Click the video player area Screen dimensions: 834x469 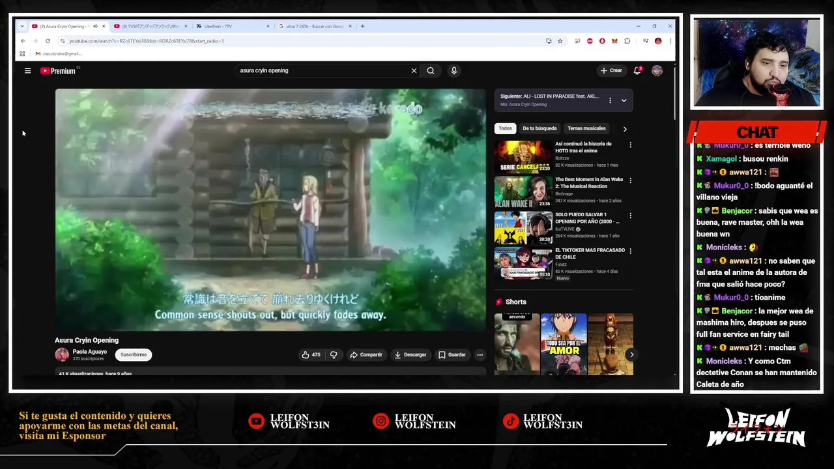click(x=270, y=210)
